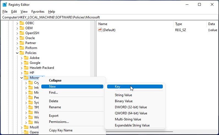Open the View menu
Viewport: 219px width, 135px height.
pos(24,12)
